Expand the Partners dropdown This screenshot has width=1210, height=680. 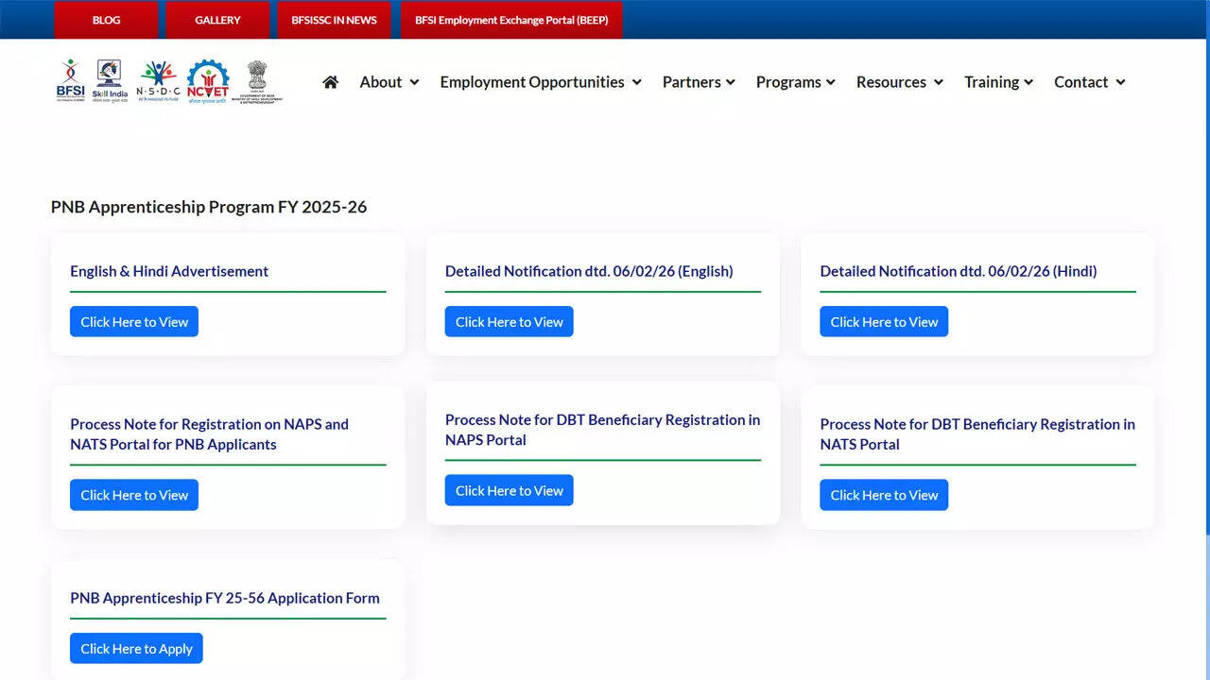click(692, 82)
